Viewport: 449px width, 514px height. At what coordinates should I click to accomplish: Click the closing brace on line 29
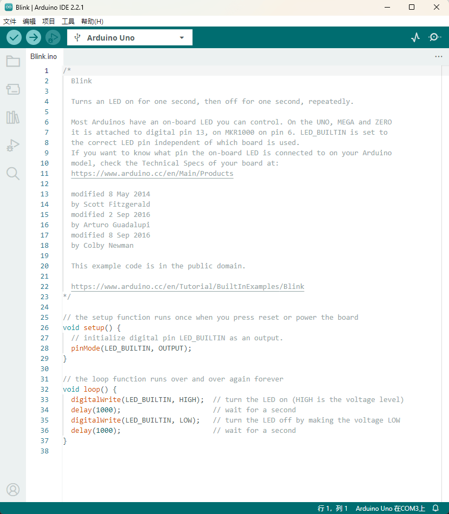(65, 359)
